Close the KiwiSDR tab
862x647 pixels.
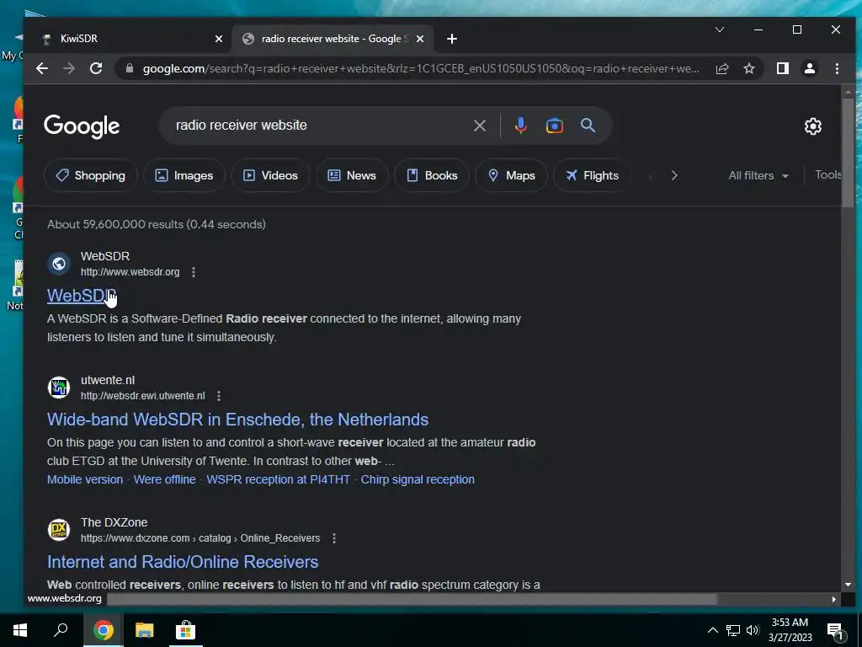pos(219,39)
